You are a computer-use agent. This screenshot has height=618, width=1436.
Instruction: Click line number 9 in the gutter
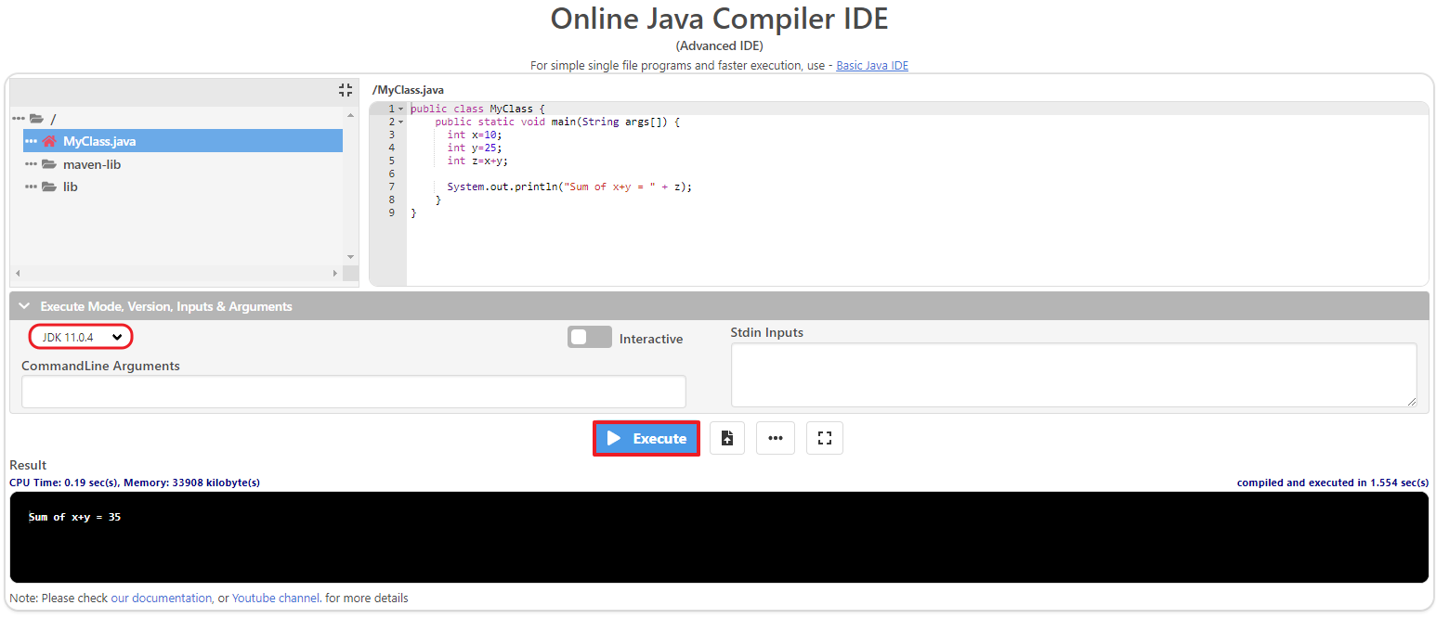click(x=391, y=212)
